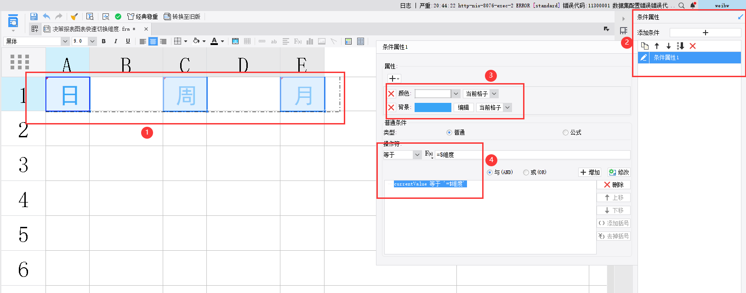Select cell E1 containing 月

point(302,94)
